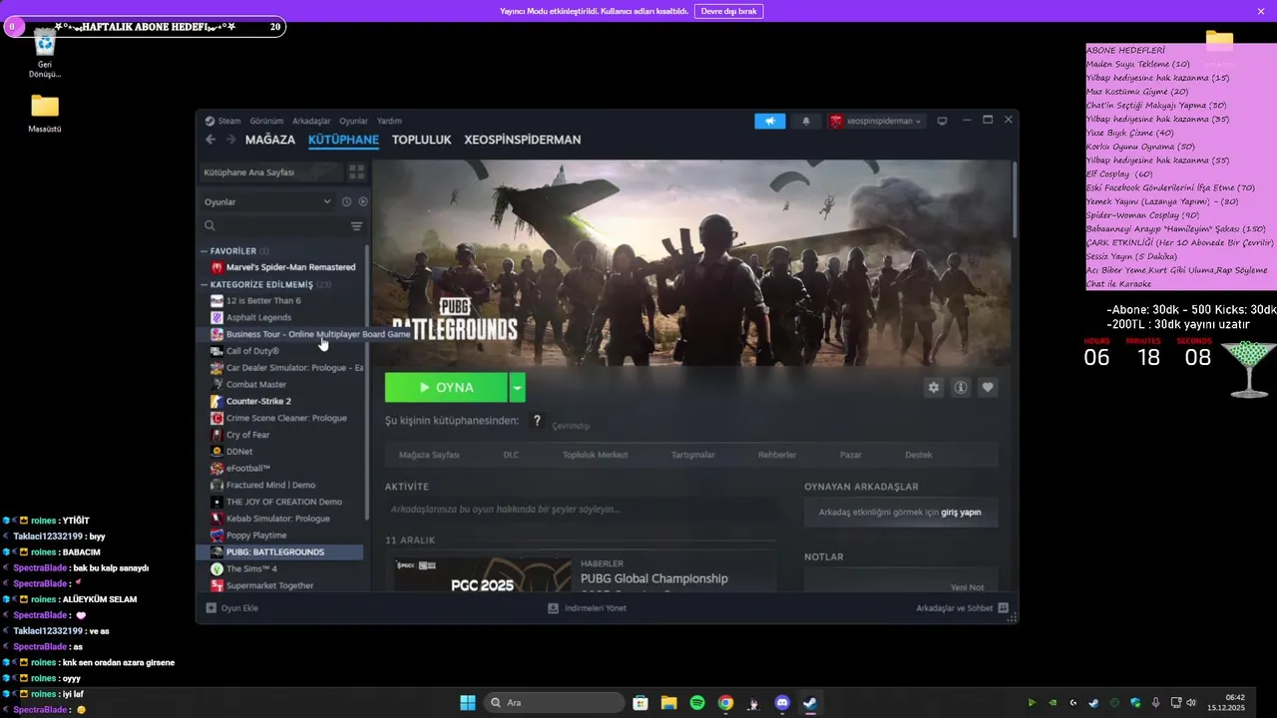This screenshot has width=1277, height=718.
Task: Select The Sims™ 4 in library list
Action: click(251, 568)
